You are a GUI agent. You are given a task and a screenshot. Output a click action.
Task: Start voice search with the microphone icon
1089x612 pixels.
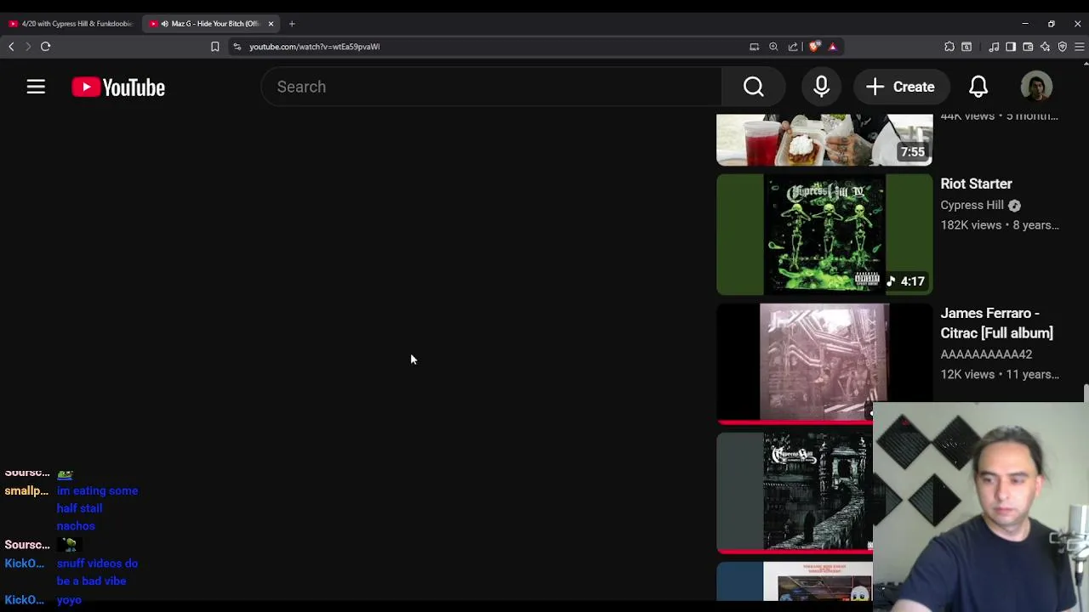821,87
